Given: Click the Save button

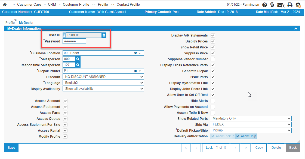Looking at the screenshot, I should pos(11,148).
